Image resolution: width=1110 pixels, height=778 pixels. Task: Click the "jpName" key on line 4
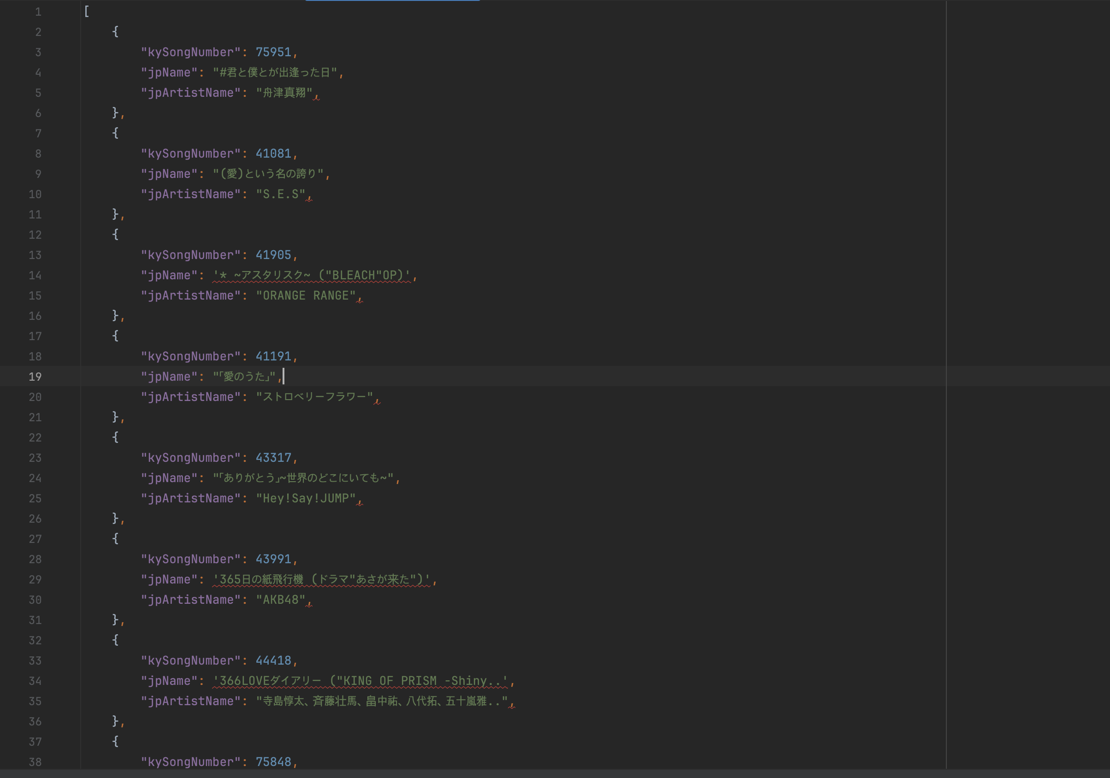[x=169, y=72]
